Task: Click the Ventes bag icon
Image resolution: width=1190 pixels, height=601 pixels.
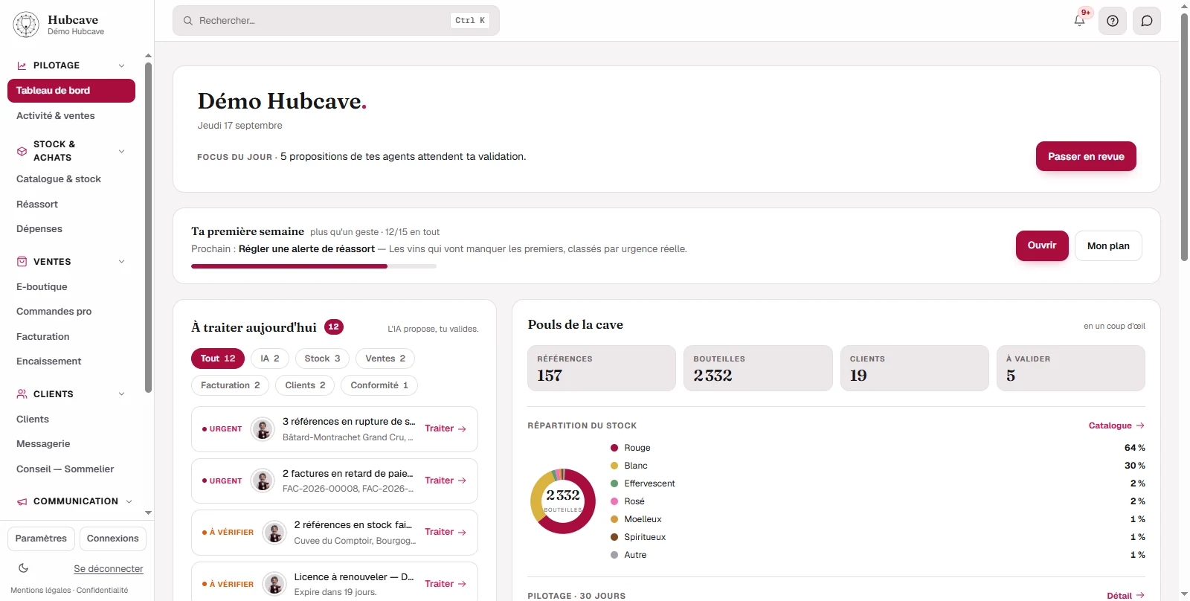Action: pyautogui.click(x=22, y=262)
